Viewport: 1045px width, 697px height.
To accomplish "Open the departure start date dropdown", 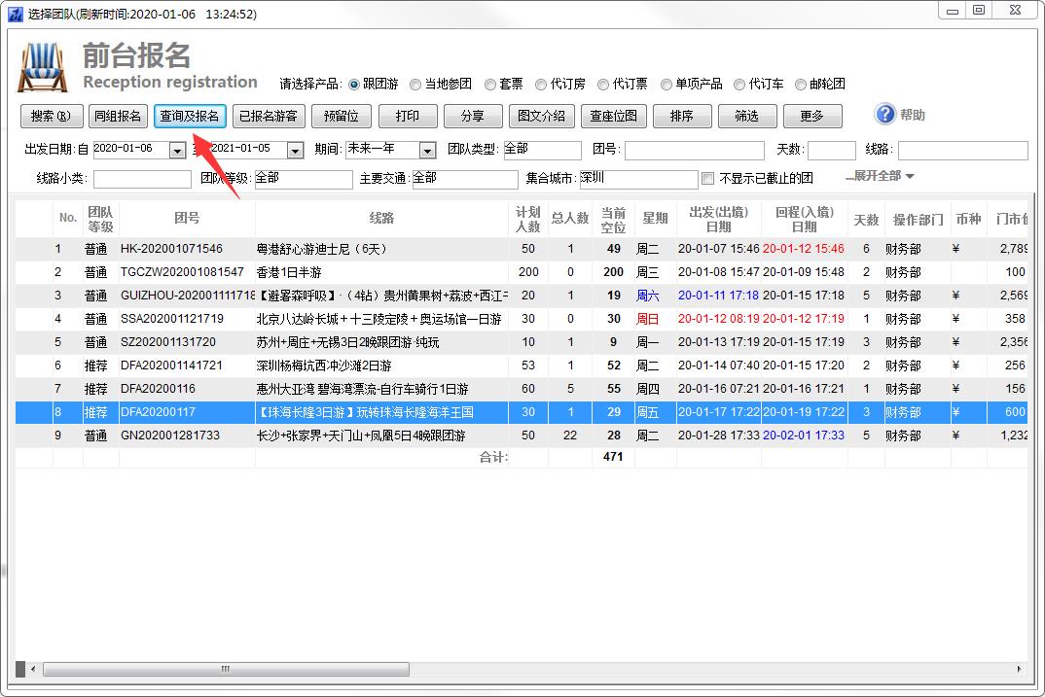I will 177,150.
